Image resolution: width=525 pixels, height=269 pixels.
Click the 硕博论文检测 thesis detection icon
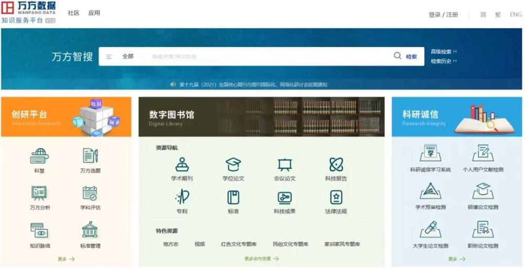pyautogui.click(x=483, y=192)
